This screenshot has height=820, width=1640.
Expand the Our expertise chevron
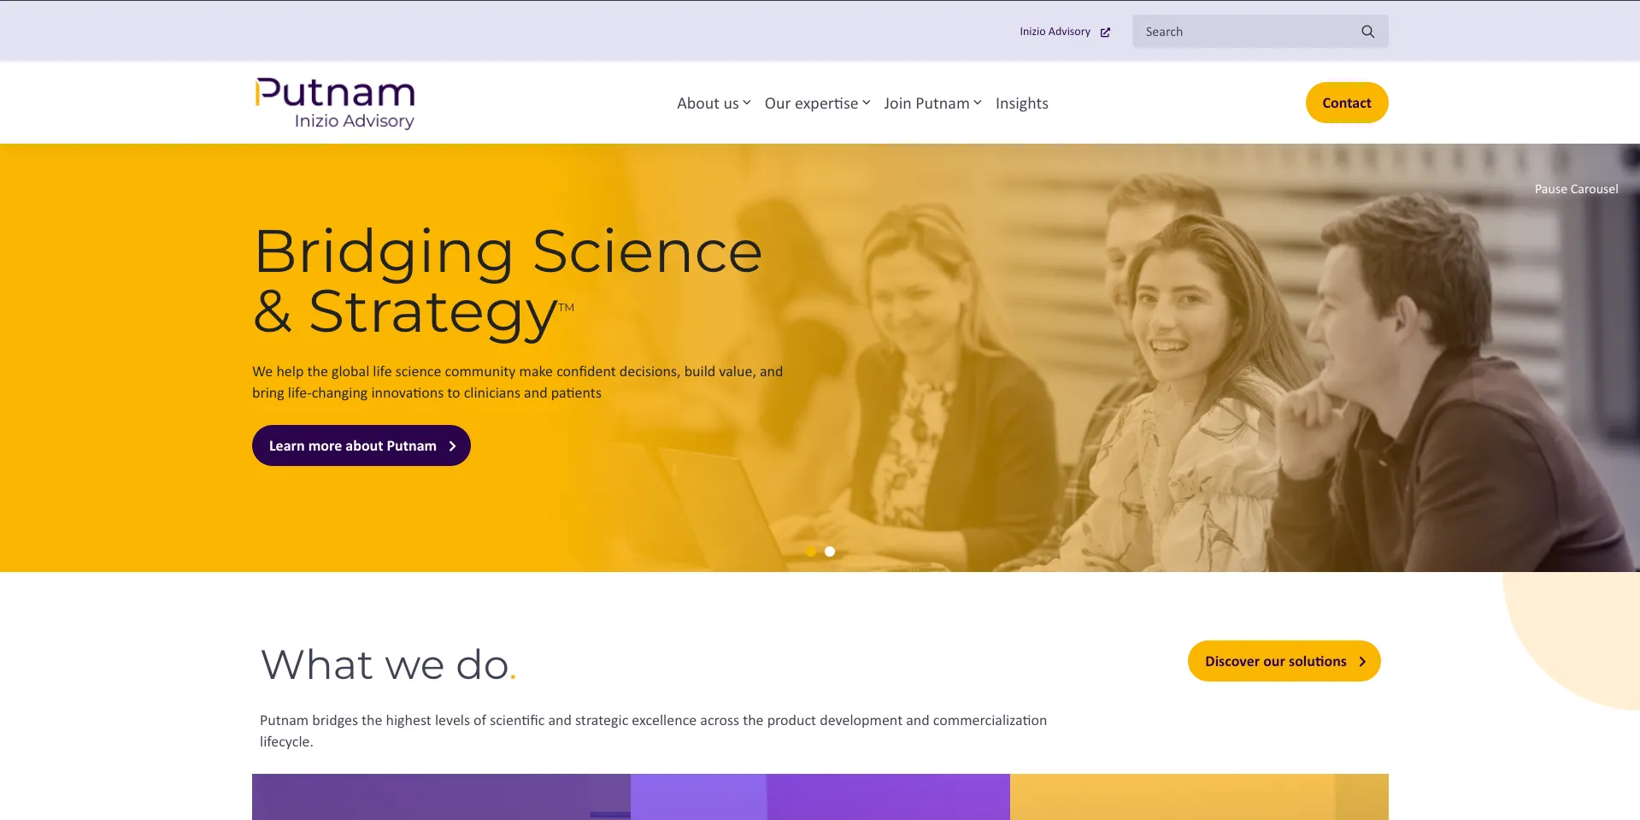point(866,103)
